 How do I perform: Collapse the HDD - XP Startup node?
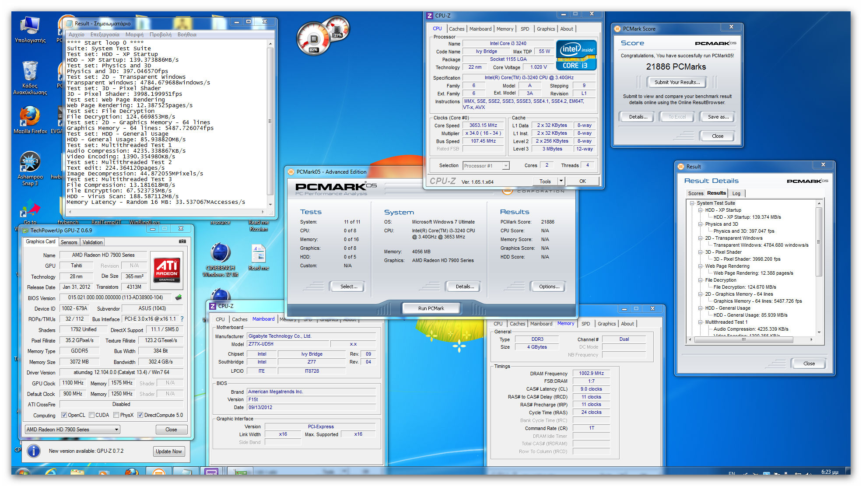pos(701,210)
